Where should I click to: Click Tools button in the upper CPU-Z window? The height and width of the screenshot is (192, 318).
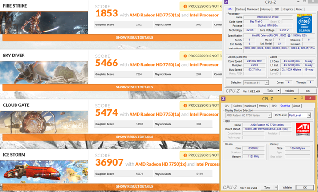[270, 91]
